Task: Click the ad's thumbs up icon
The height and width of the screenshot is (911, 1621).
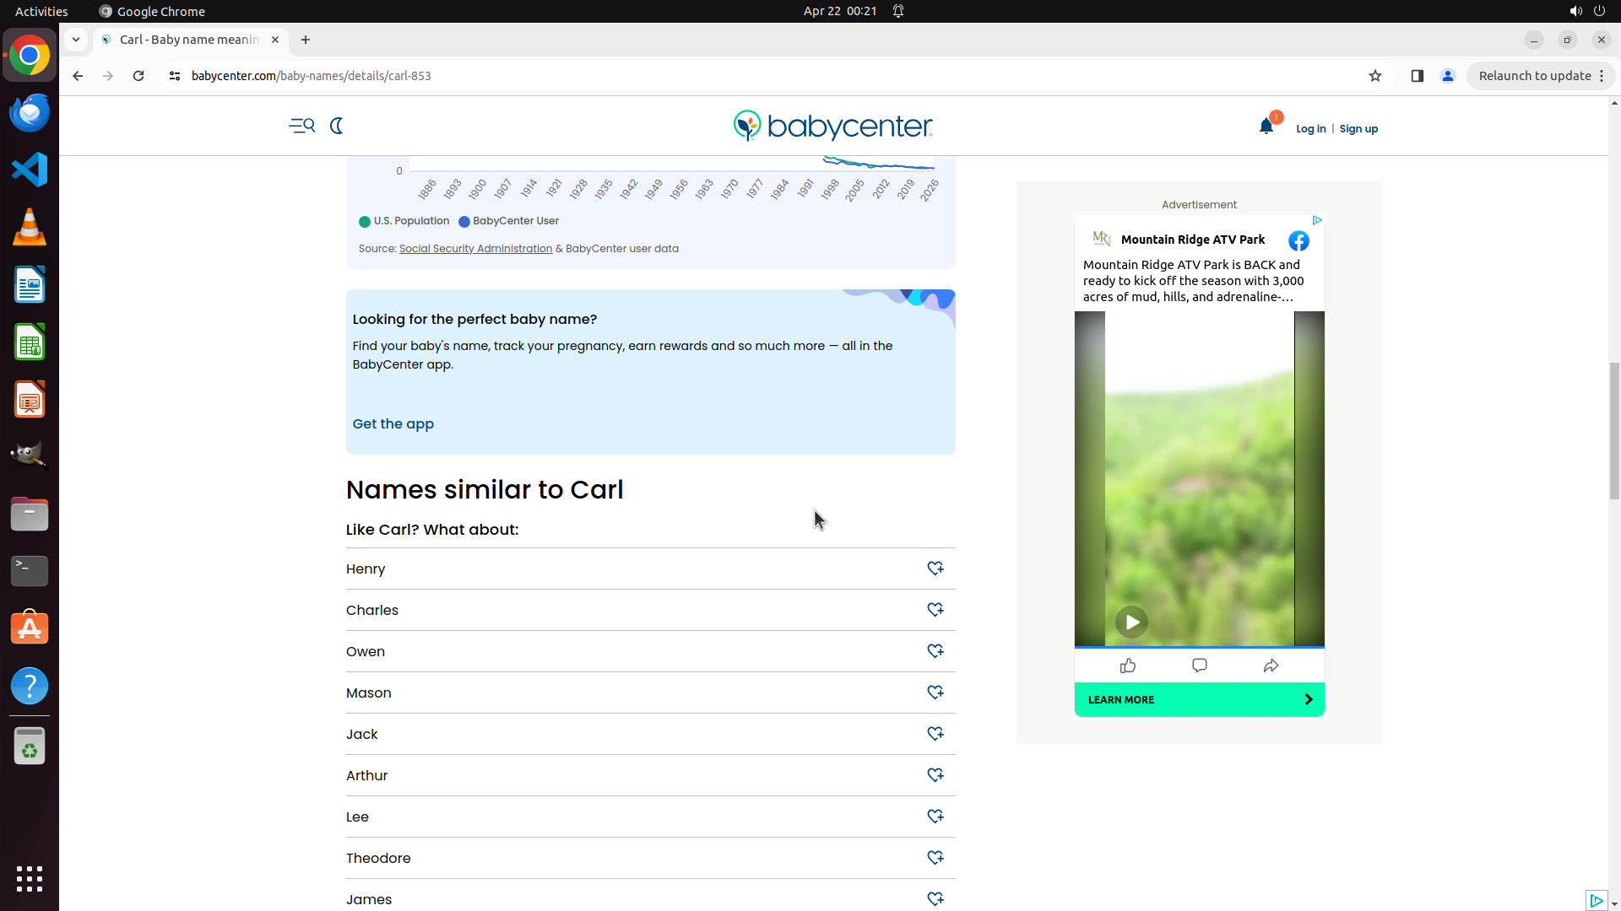Action: tap(1128, 666)
